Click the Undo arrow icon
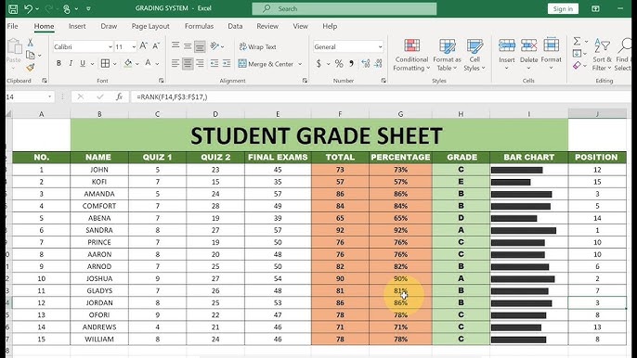This screenshot has height=358, width=637. (x=28, y=8)
